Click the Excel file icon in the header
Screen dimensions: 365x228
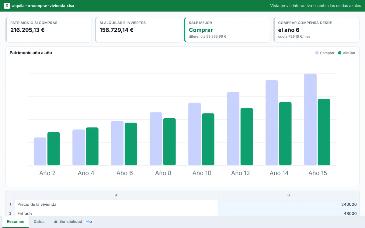coord(7,6)
